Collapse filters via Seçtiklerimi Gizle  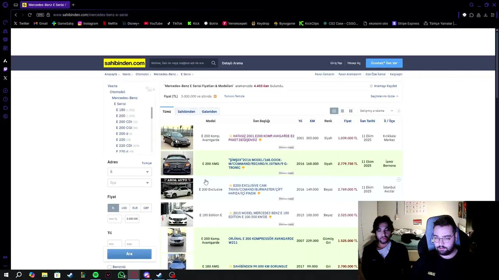[384, 96]
